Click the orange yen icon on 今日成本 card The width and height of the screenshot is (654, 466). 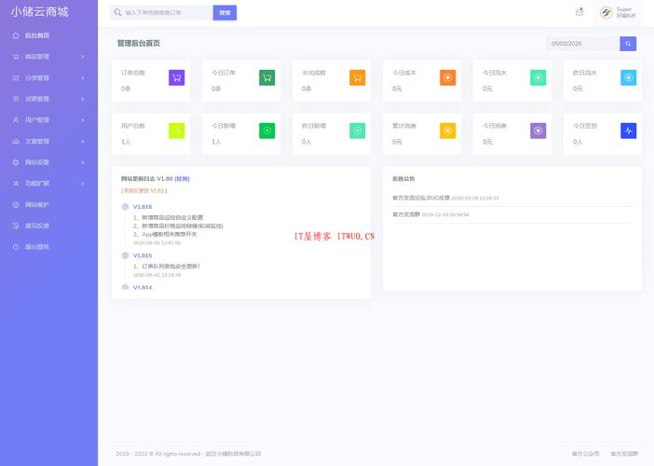click(x=447, y=77)
